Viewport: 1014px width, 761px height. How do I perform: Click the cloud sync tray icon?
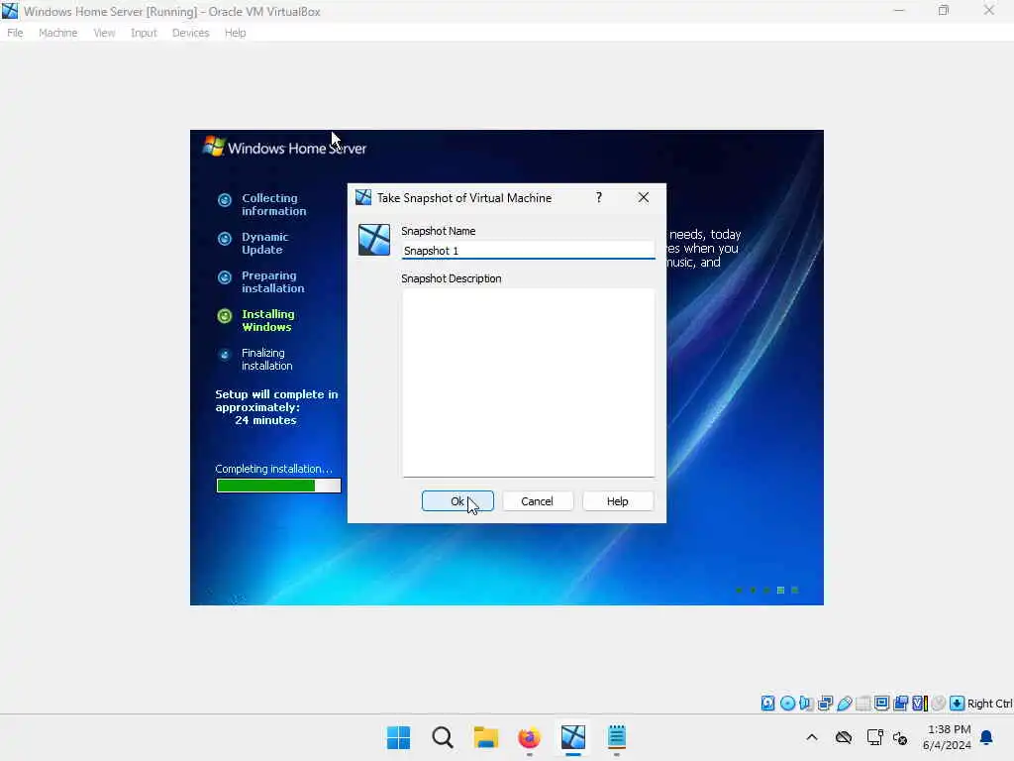[x=844, y=737]
